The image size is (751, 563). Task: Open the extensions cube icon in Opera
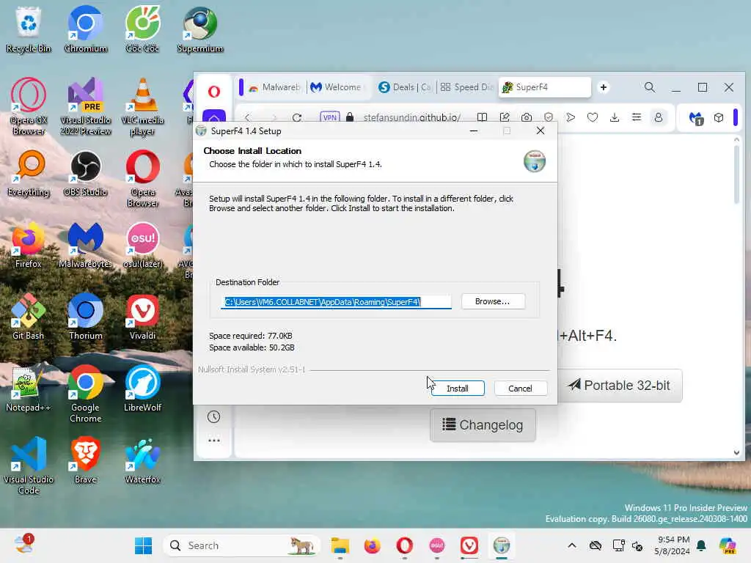click(x=719, y=117)
